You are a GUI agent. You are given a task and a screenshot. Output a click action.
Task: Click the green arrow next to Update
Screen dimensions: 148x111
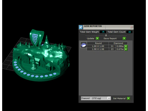97,39
